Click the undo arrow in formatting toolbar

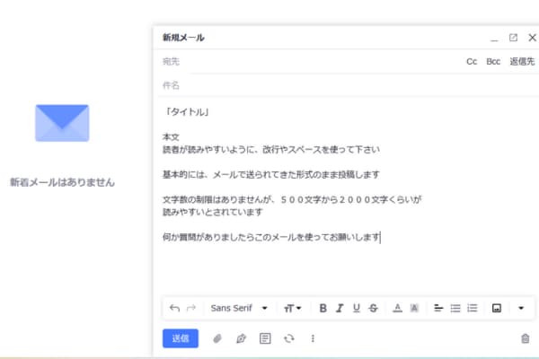[x=174, y=308]
